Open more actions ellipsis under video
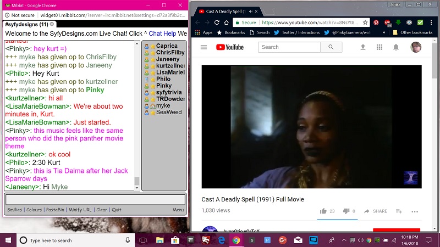This screenshot has width=440, height=247. 415,211
